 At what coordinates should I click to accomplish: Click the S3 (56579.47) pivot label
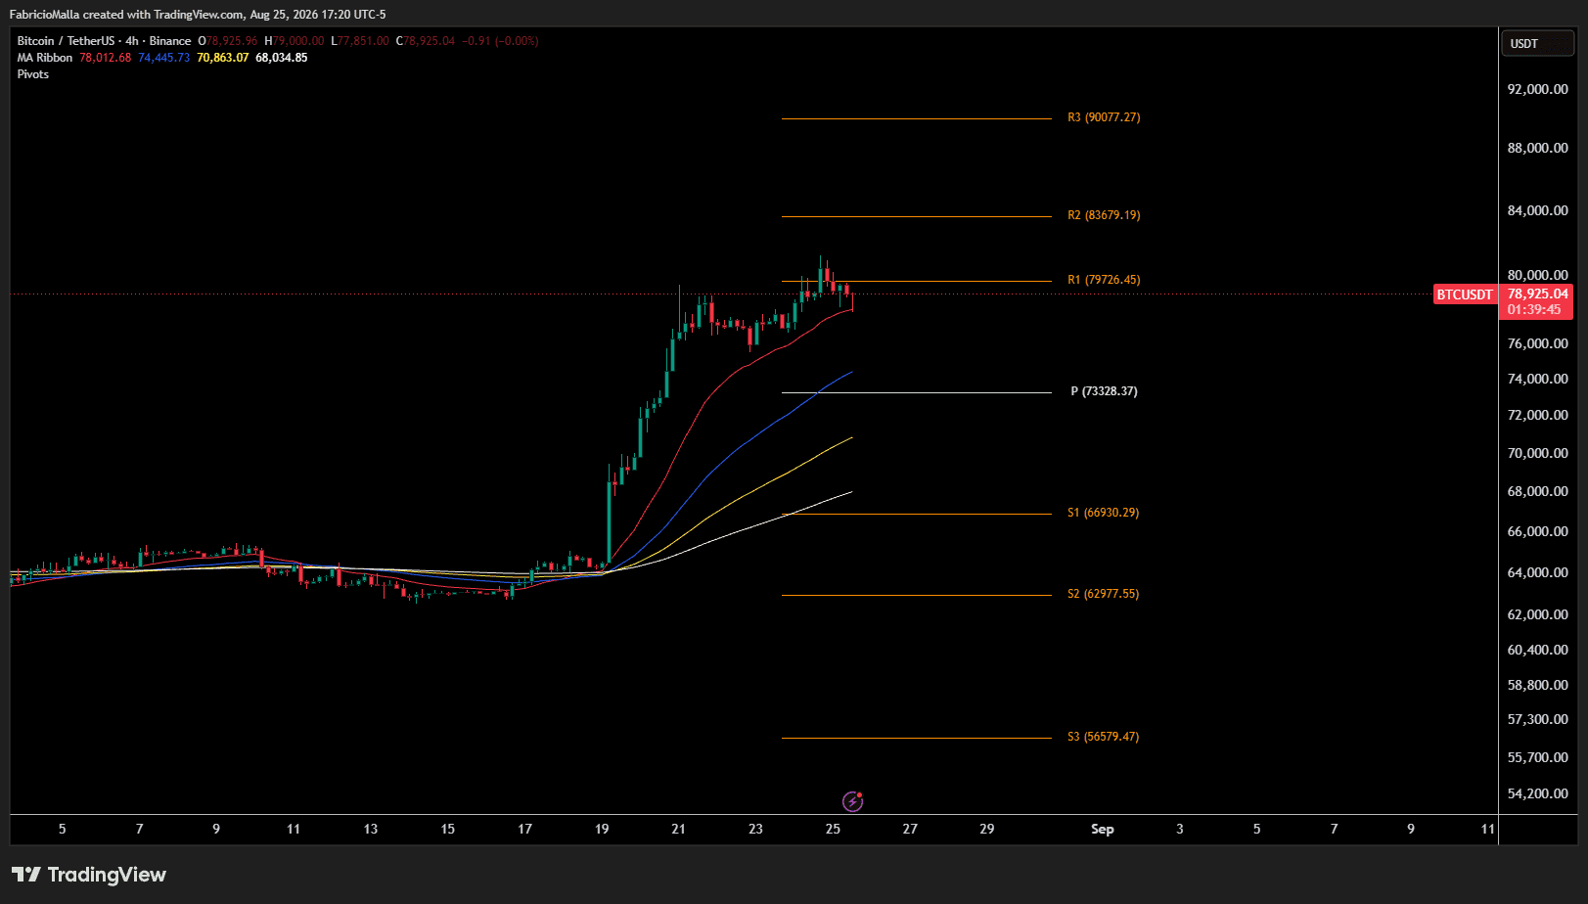pos(1103,737)
